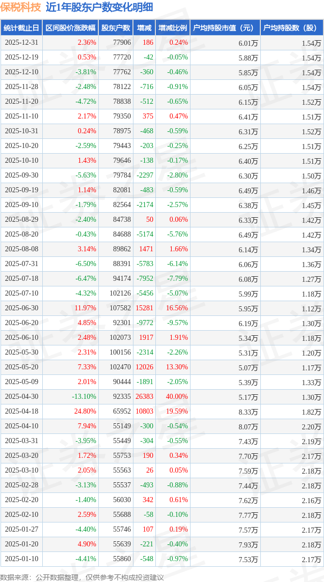Select the 户均持股数（股） column header

click(x=291, y=28)
